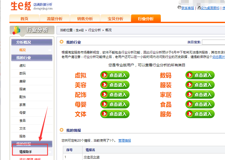Open the 管理情报 link
The height and width of the screenshot is (160, 225).
[x=124, y=141]
